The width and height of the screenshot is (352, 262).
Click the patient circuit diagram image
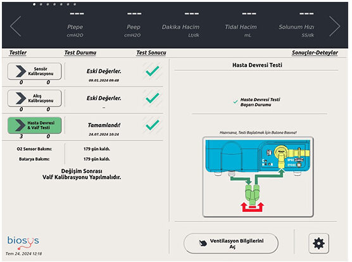(258, 177)
